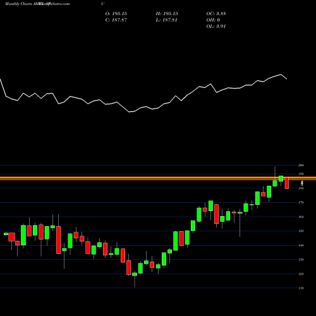Click the 148 price axis label
This screenshot has height=316, width=316.
(x=301, y=245)
